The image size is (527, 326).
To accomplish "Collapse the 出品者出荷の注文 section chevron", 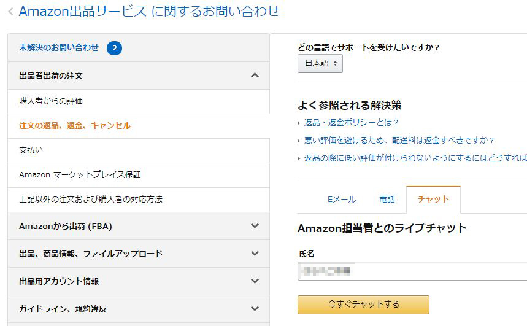I will click(x=255, y=76).
